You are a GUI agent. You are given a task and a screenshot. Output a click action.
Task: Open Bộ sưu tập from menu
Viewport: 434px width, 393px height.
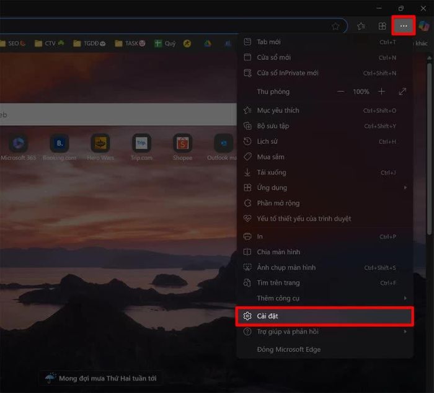pos(325,126)
